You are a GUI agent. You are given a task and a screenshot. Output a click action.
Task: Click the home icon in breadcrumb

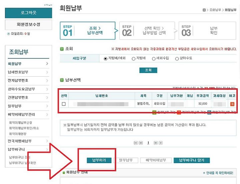point(204,10)
